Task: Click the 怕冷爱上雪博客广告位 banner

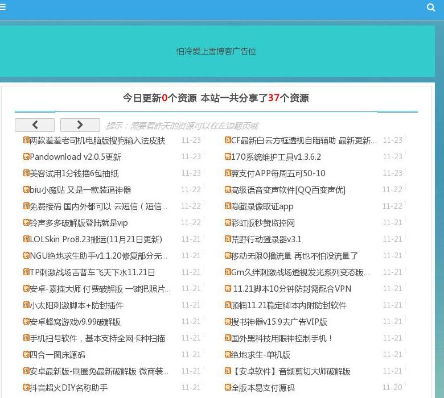Action: (x=216, y=51)
